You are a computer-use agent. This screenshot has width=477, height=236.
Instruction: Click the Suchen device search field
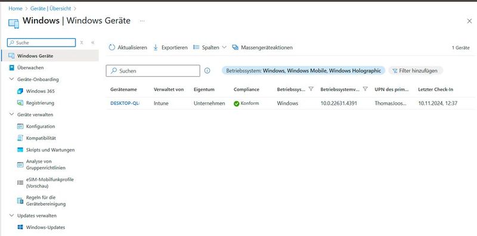[x=153, y=71]
